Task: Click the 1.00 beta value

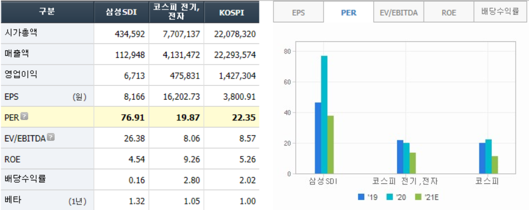Action: click(x=248, y=201)
